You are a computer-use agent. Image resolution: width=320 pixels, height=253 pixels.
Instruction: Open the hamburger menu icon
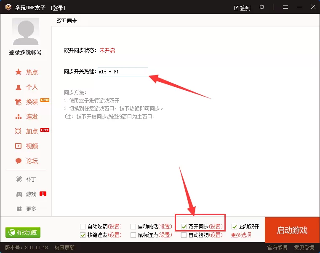[x=285, y=7]
